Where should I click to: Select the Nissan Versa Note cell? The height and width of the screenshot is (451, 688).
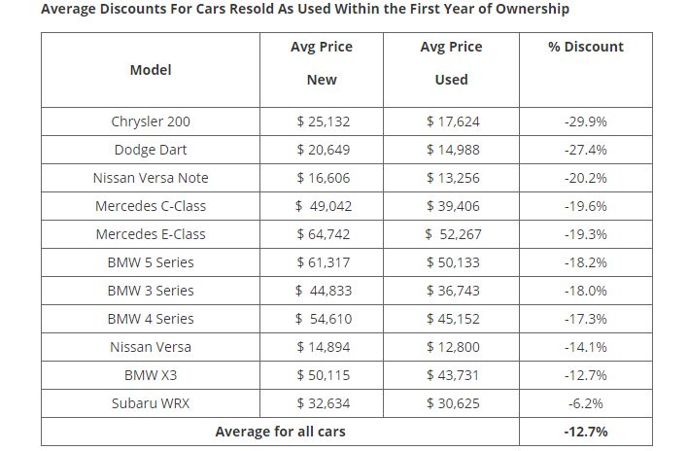tap(151, 178)
